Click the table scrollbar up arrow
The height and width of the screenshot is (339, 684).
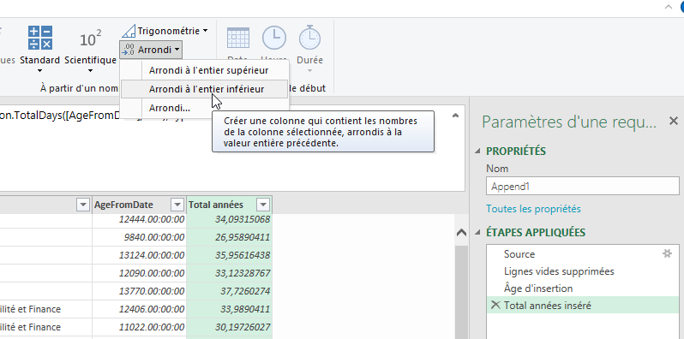[461, 233]
